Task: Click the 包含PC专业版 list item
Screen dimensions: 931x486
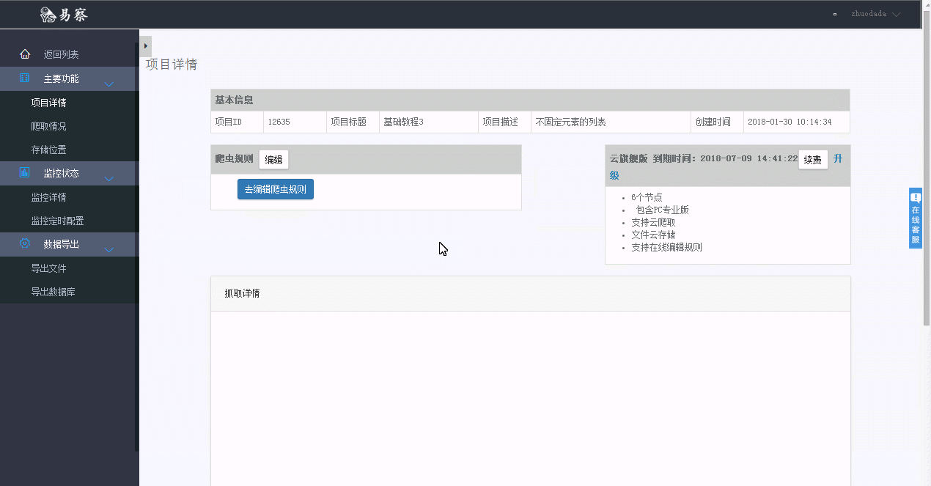Action: (x=662, y=210)
